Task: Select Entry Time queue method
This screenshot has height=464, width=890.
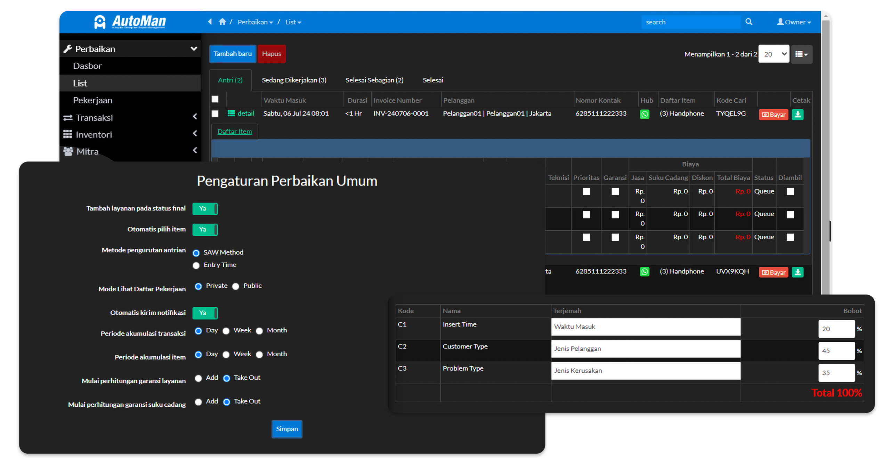Action: (x=196, y=265)
